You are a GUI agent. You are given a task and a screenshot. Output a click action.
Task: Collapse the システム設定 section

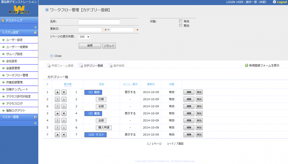click(x=36, y=33)
